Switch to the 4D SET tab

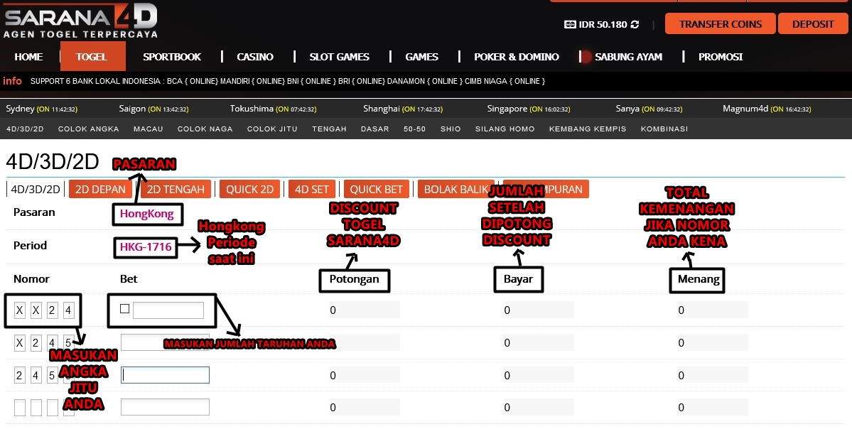pos(311,189)
